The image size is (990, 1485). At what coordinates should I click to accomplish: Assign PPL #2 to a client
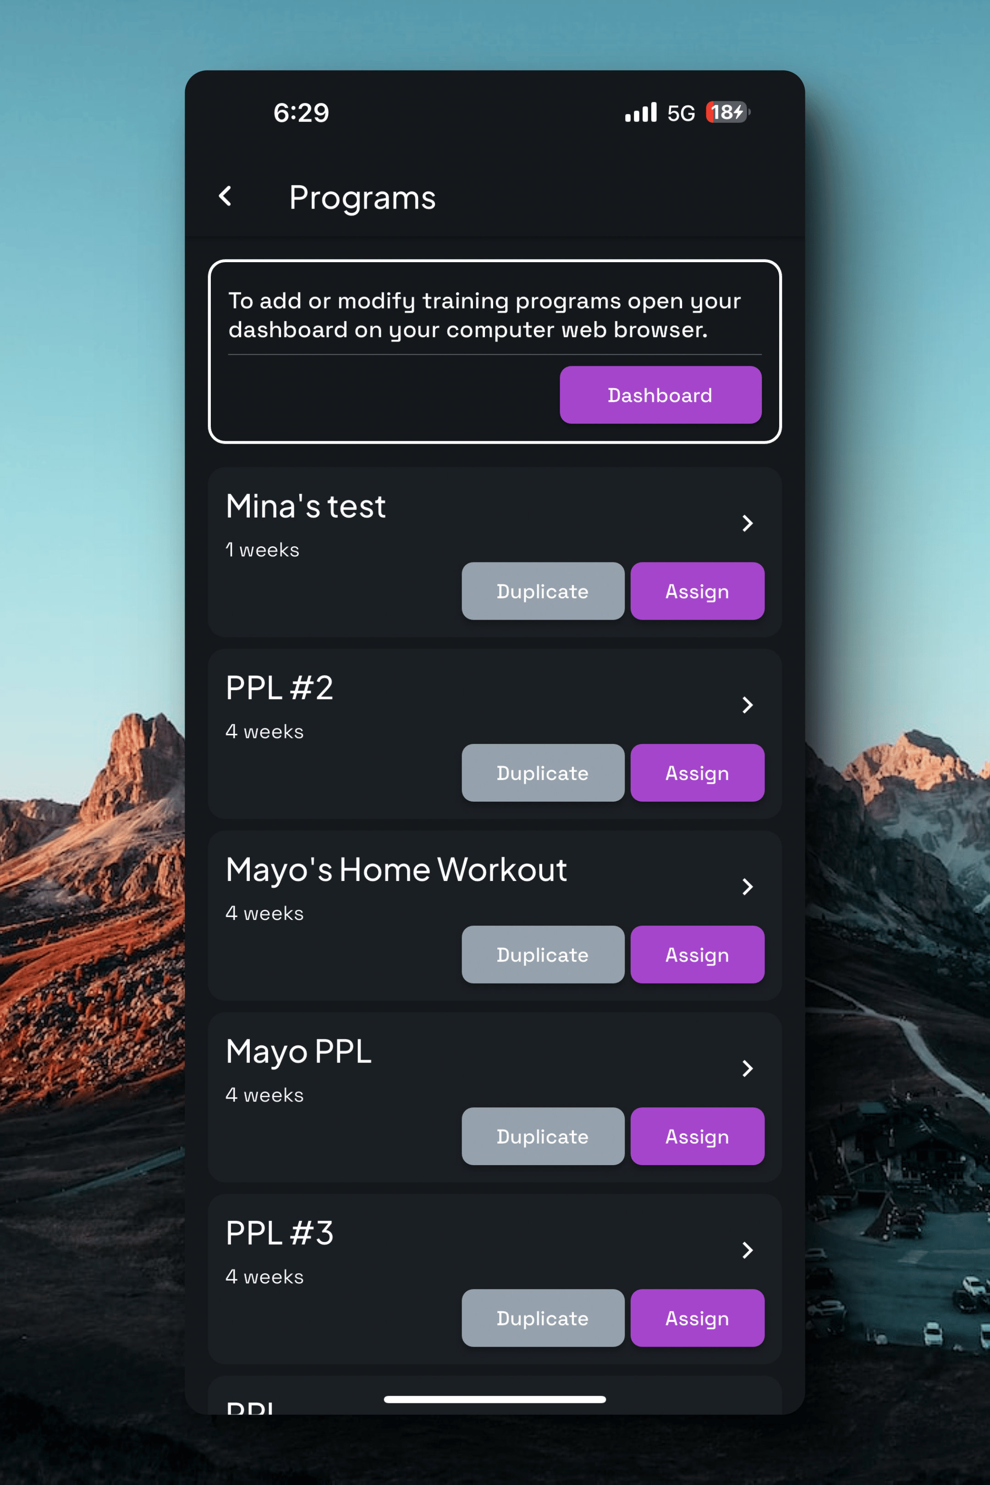coord(697,772)
